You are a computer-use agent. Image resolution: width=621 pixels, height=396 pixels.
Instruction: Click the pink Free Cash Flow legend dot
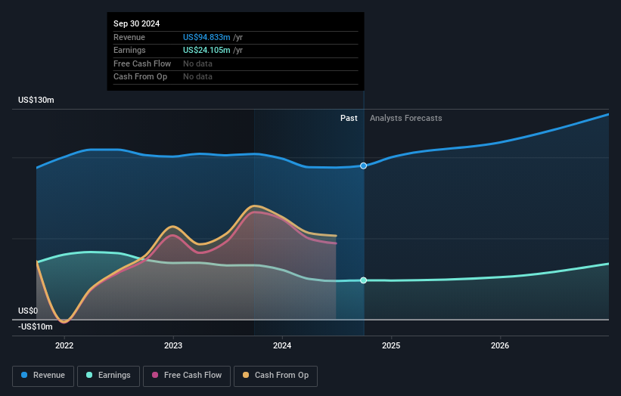click(155, 375)
